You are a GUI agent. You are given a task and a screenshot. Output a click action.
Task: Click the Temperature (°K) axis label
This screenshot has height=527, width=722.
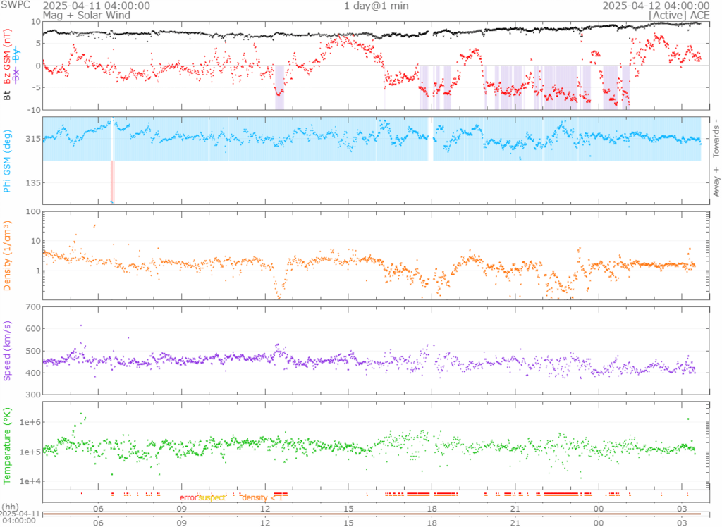click(x=8, y=444)
